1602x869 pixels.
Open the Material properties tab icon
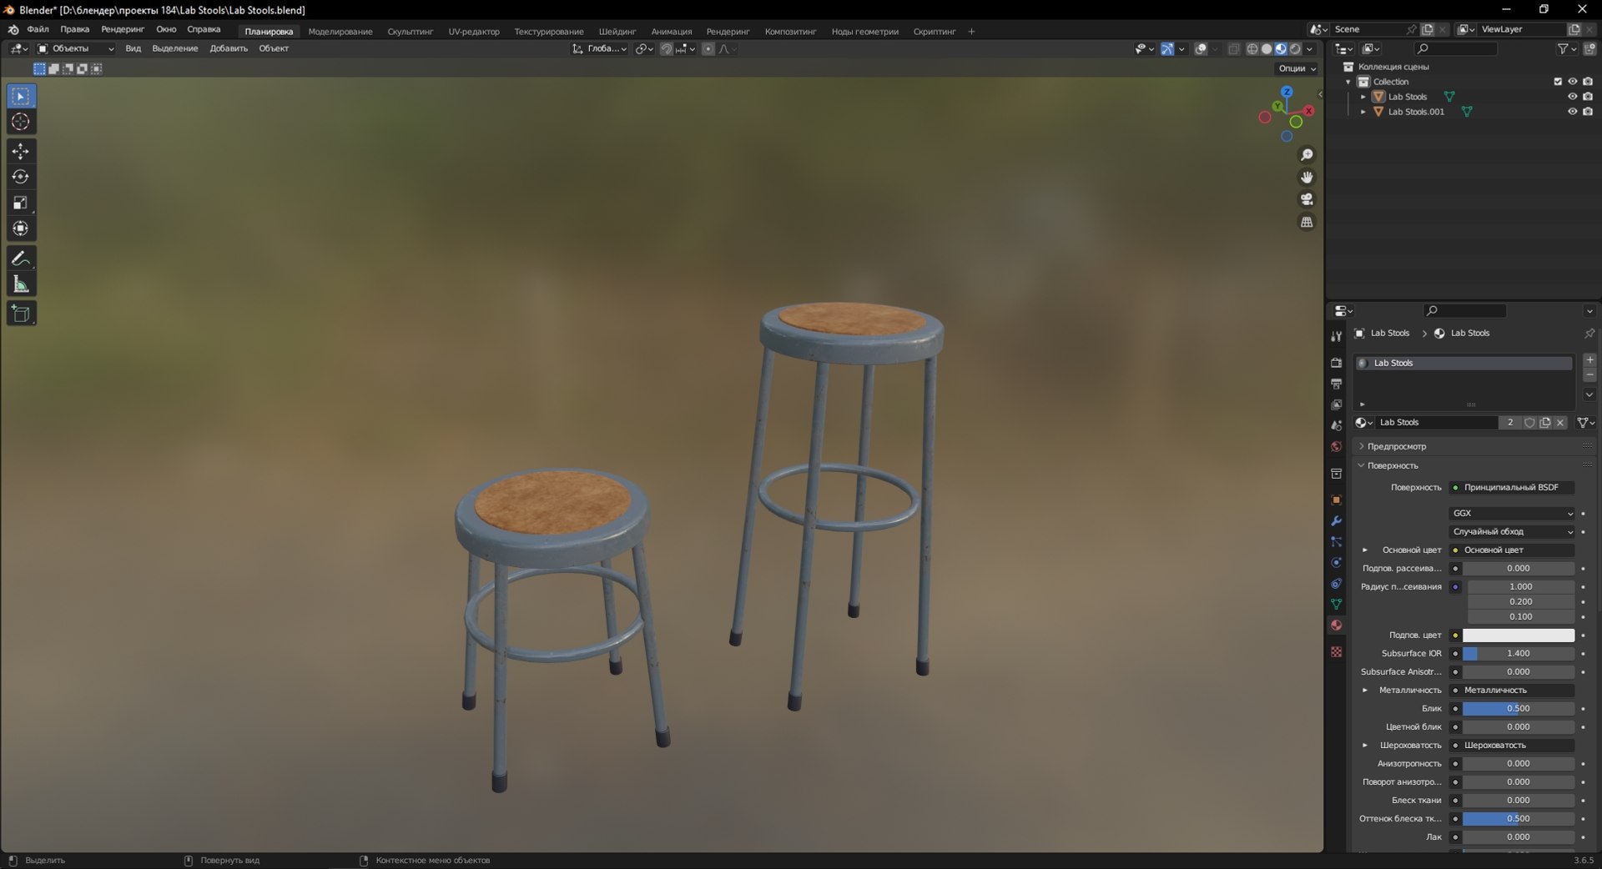pos(1336,625)
